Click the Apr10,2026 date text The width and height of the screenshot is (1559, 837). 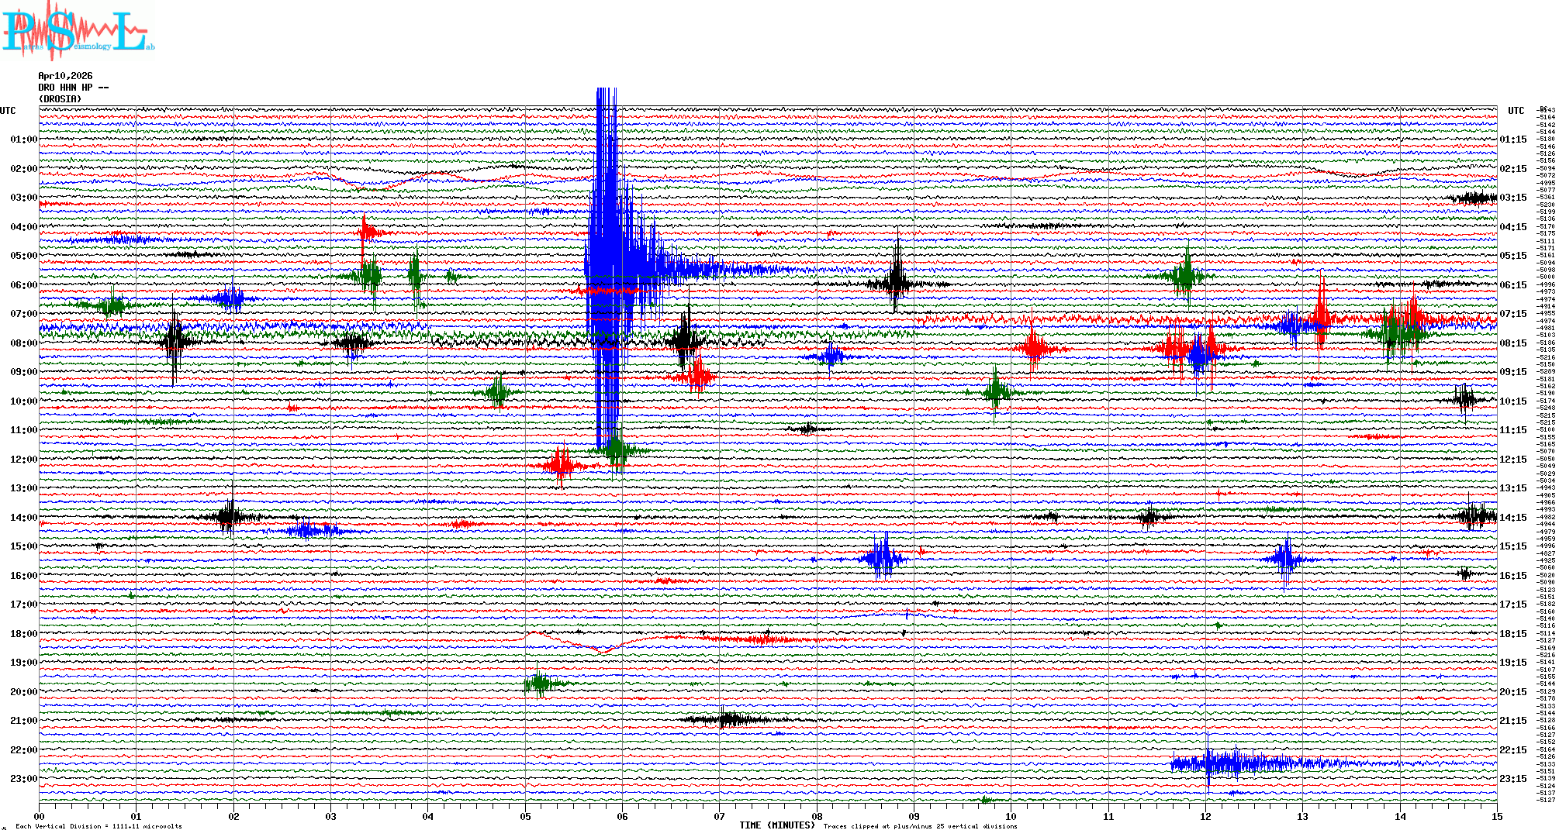(x=65, y=76)
